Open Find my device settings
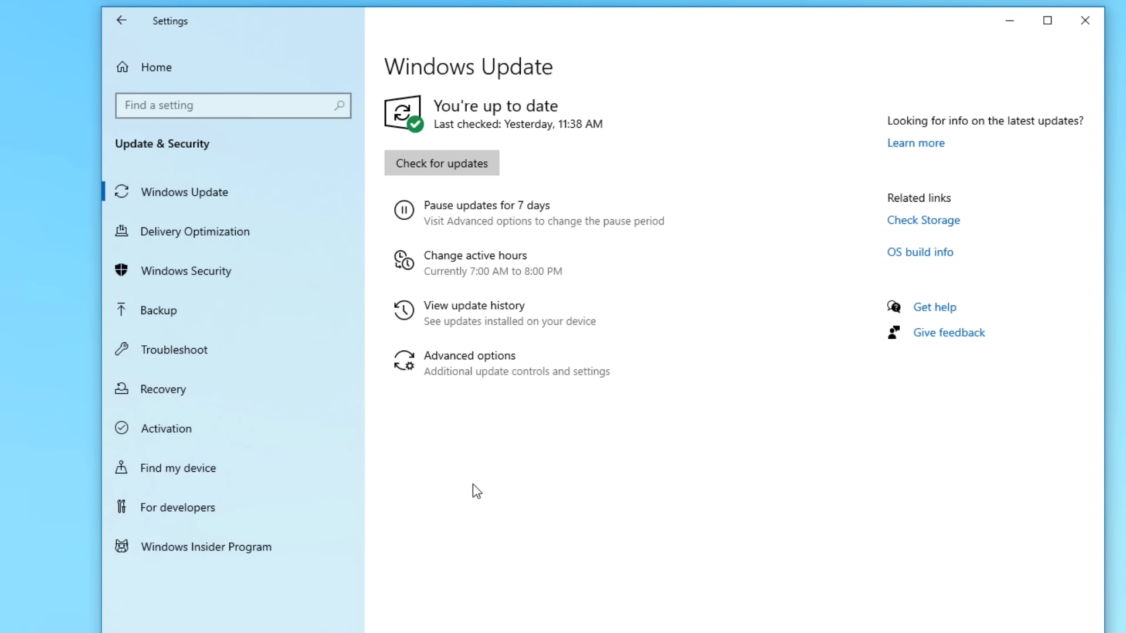The width and height of the screenshot is (1126, 633). pyautogui.click(x=178, y=468)
